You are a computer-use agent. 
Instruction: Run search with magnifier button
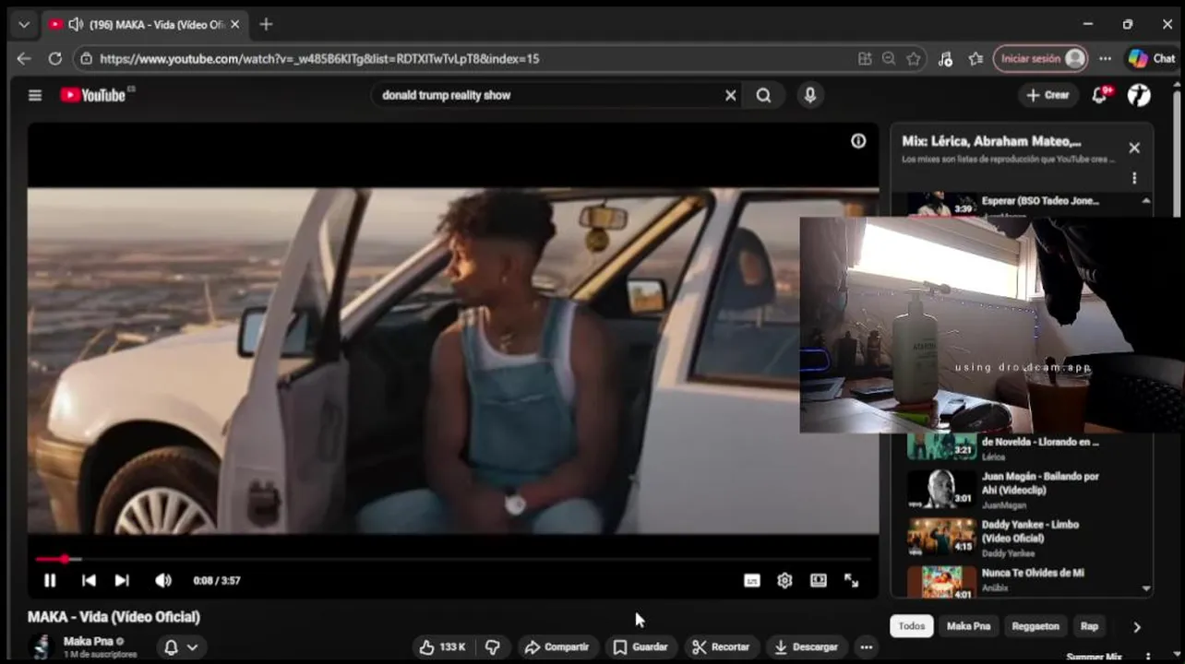[x=763, y=95]
